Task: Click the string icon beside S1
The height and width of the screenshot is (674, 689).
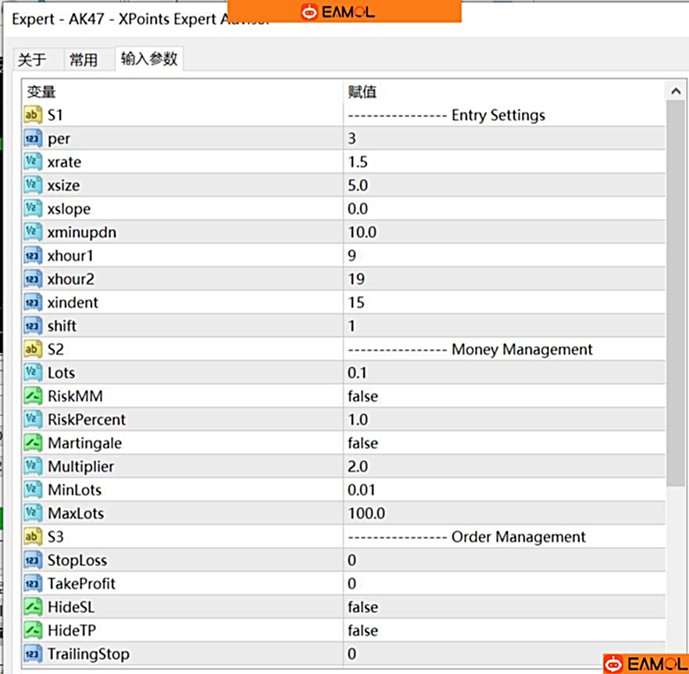Action: 33,116
